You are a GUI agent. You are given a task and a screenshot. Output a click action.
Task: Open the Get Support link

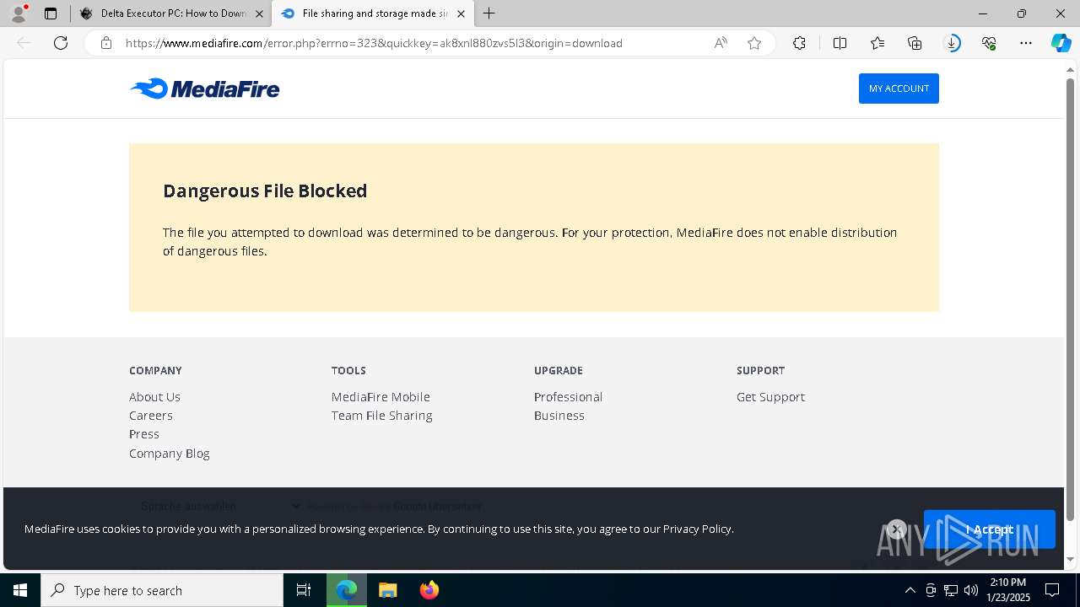tap(770, 397)
